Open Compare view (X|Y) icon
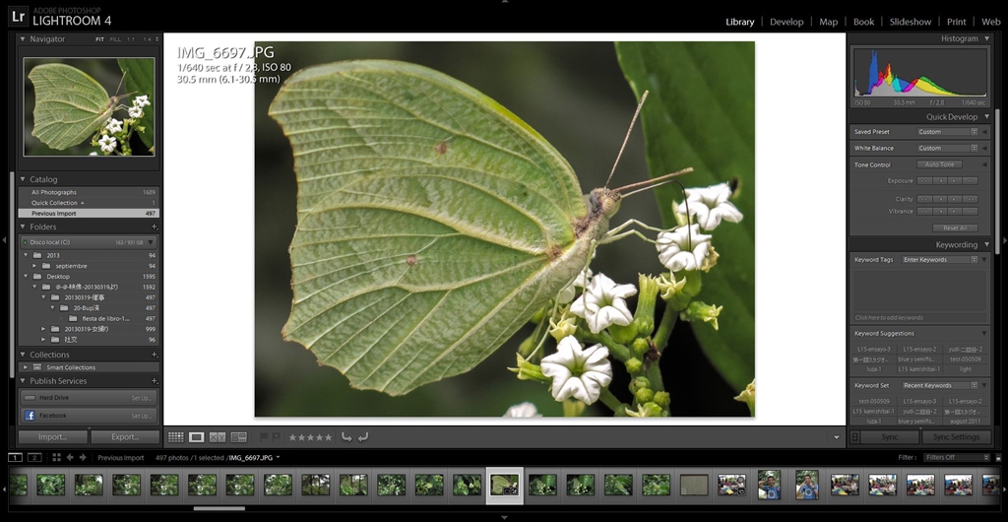 (x=217, y=436)
